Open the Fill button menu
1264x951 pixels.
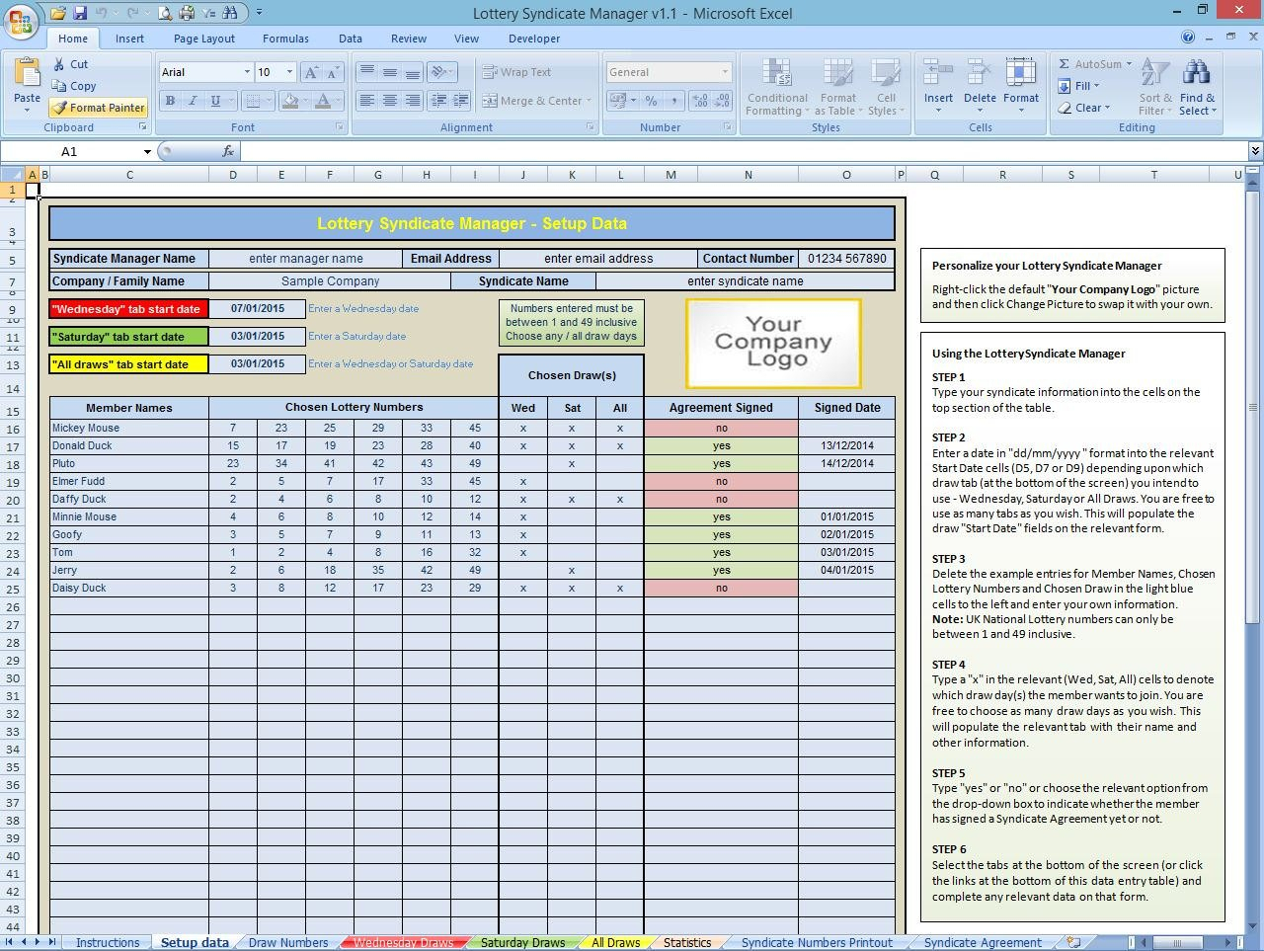[1079, 86]
